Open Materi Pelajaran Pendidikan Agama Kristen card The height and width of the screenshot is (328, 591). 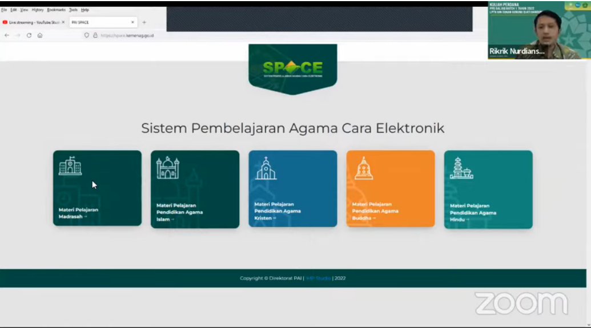pos(293,189)
